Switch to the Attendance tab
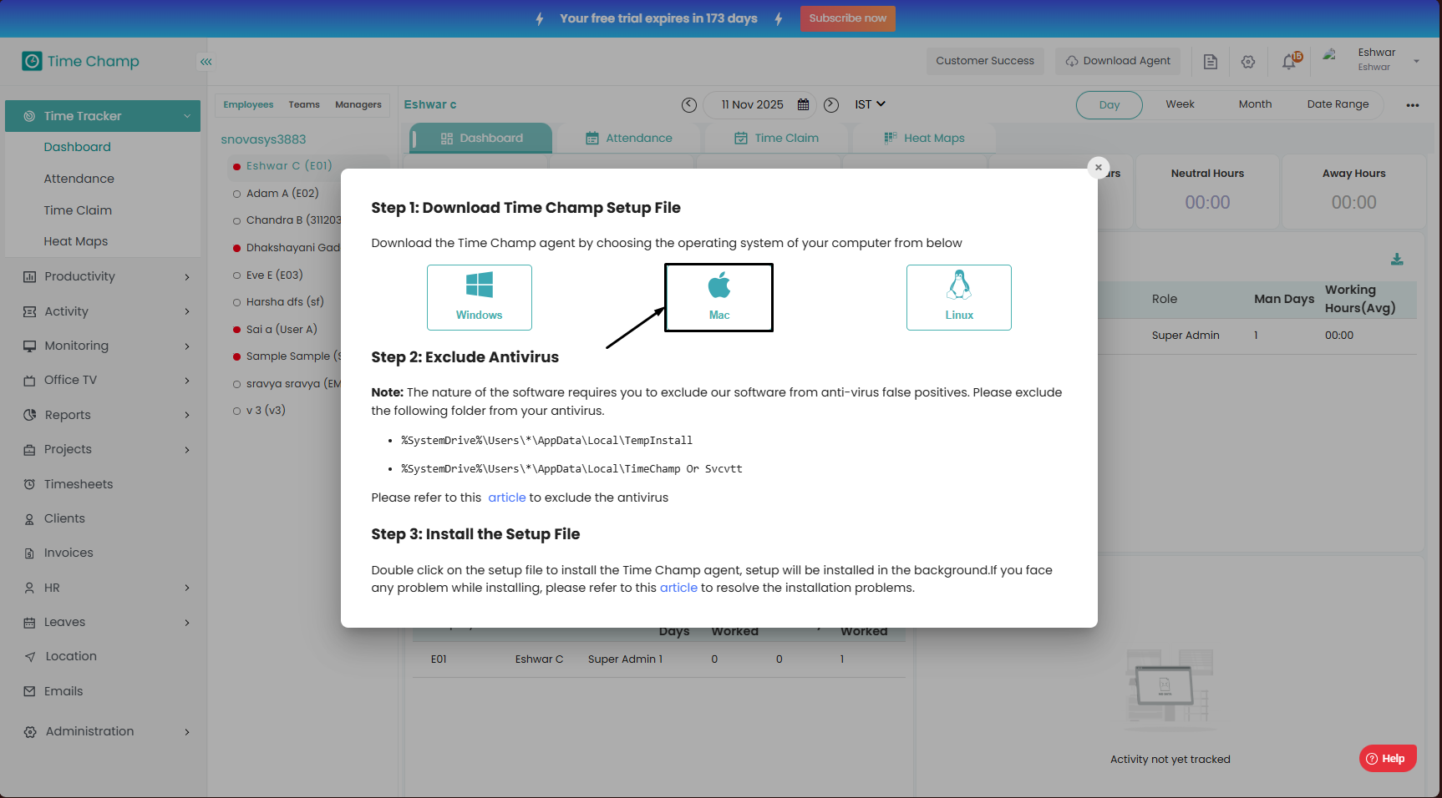The image size is (1442, 798). click(630, 139)
